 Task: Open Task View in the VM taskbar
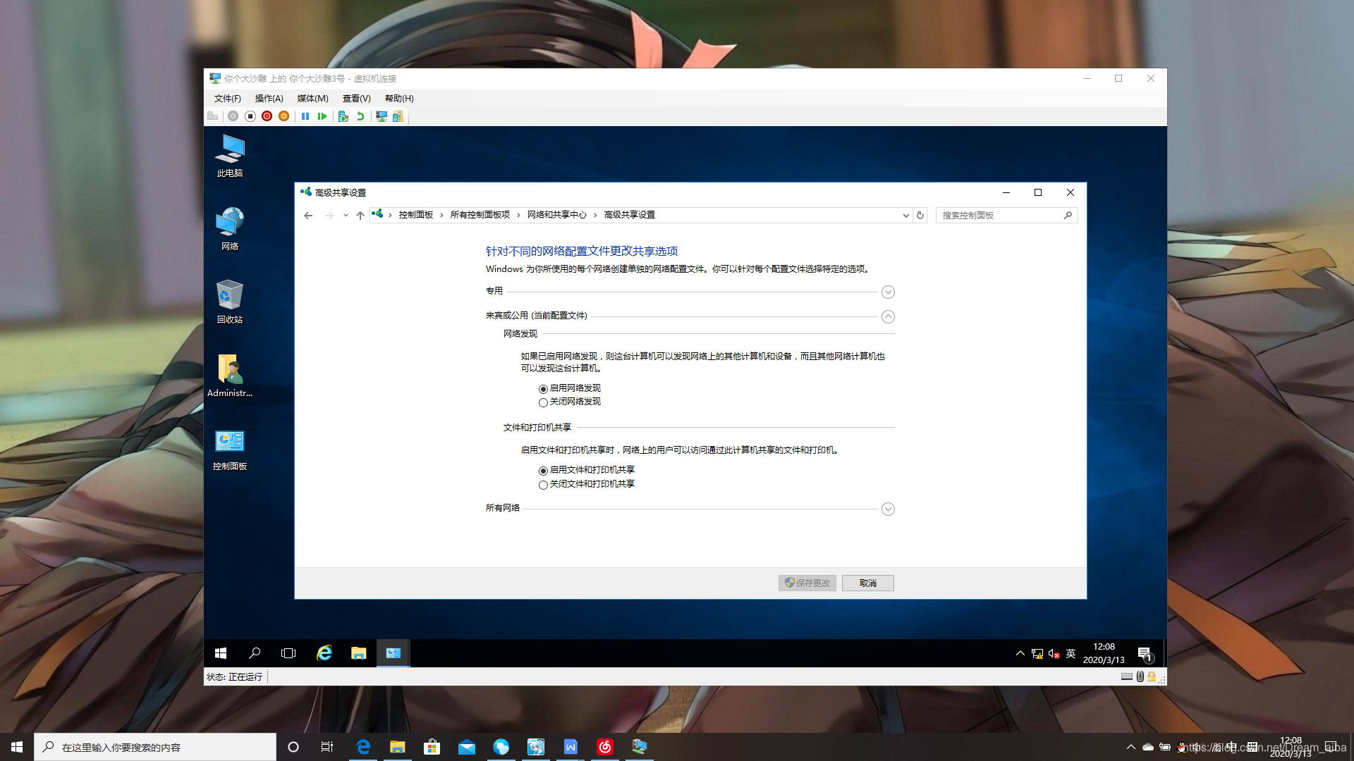pos(288,653)
